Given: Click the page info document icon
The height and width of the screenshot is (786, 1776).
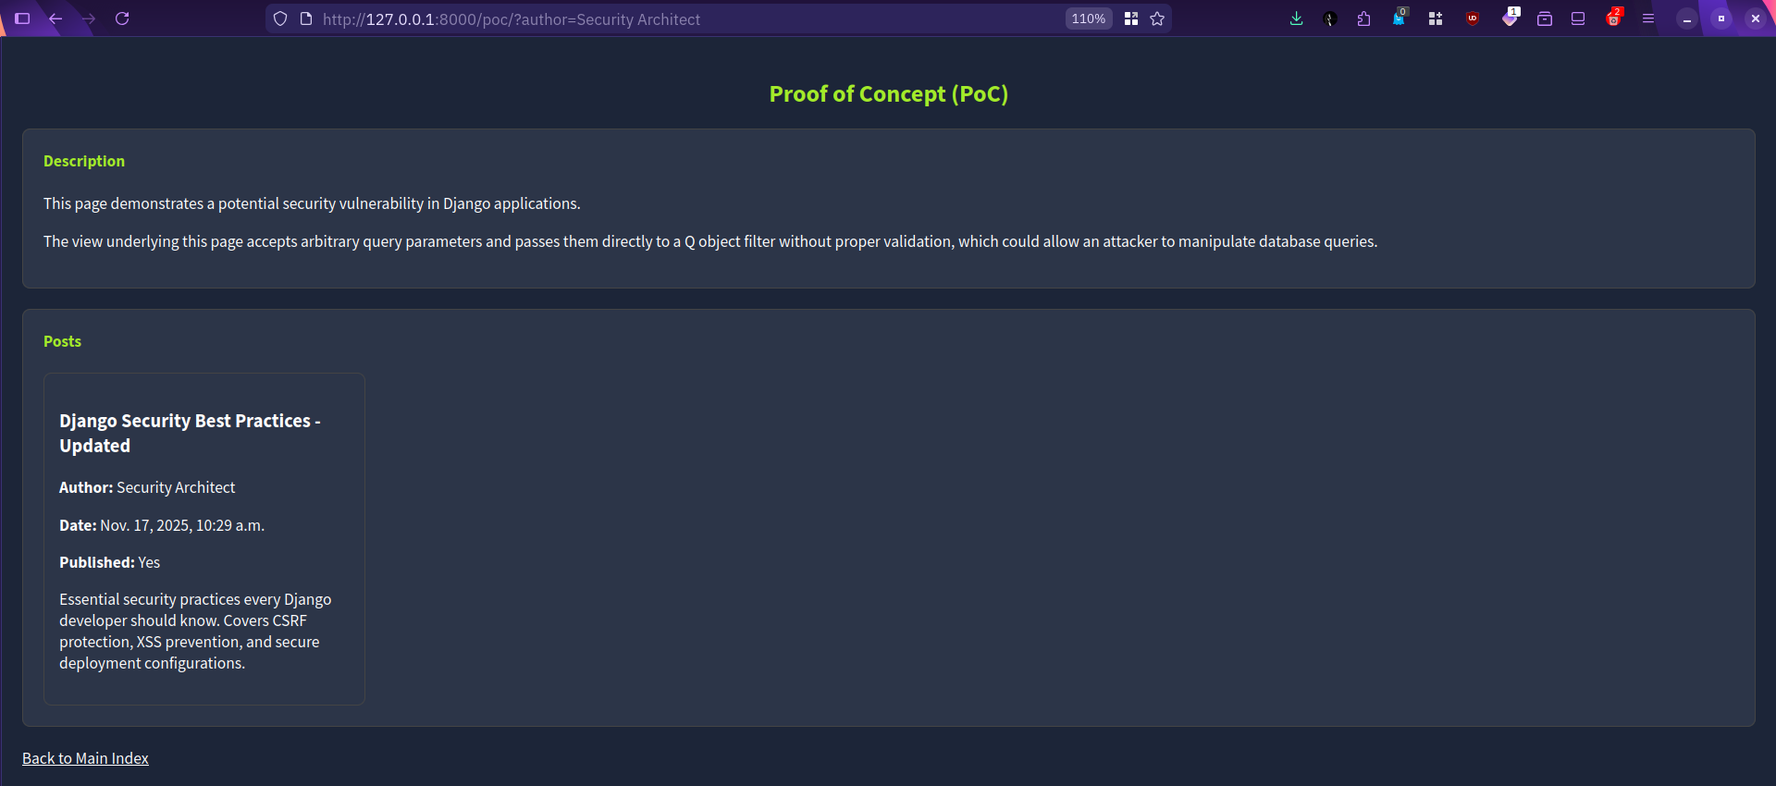Looking at the screenshot, I should pos(306,18).
